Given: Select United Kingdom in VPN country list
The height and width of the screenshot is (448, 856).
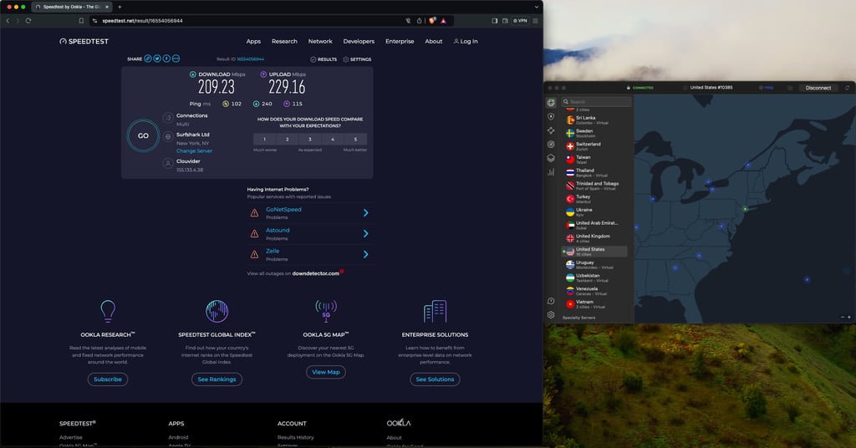Looking at the screenshot, I should click(x=595, y=238).
